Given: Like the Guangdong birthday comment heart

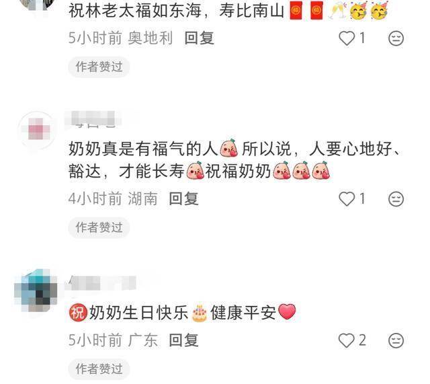Looking at the screenshot, I should [347, 341].
